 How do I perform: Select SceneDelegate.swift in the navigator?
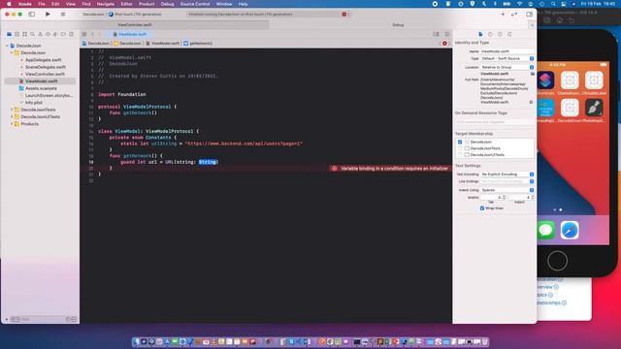pos(46,67)
